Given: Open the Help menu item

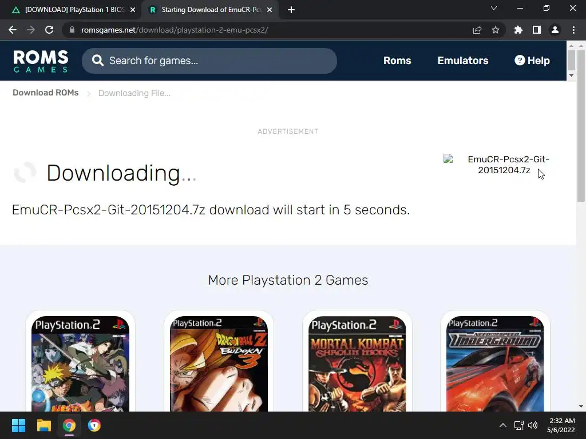Looking at the screenshot, I should point(532,61).
